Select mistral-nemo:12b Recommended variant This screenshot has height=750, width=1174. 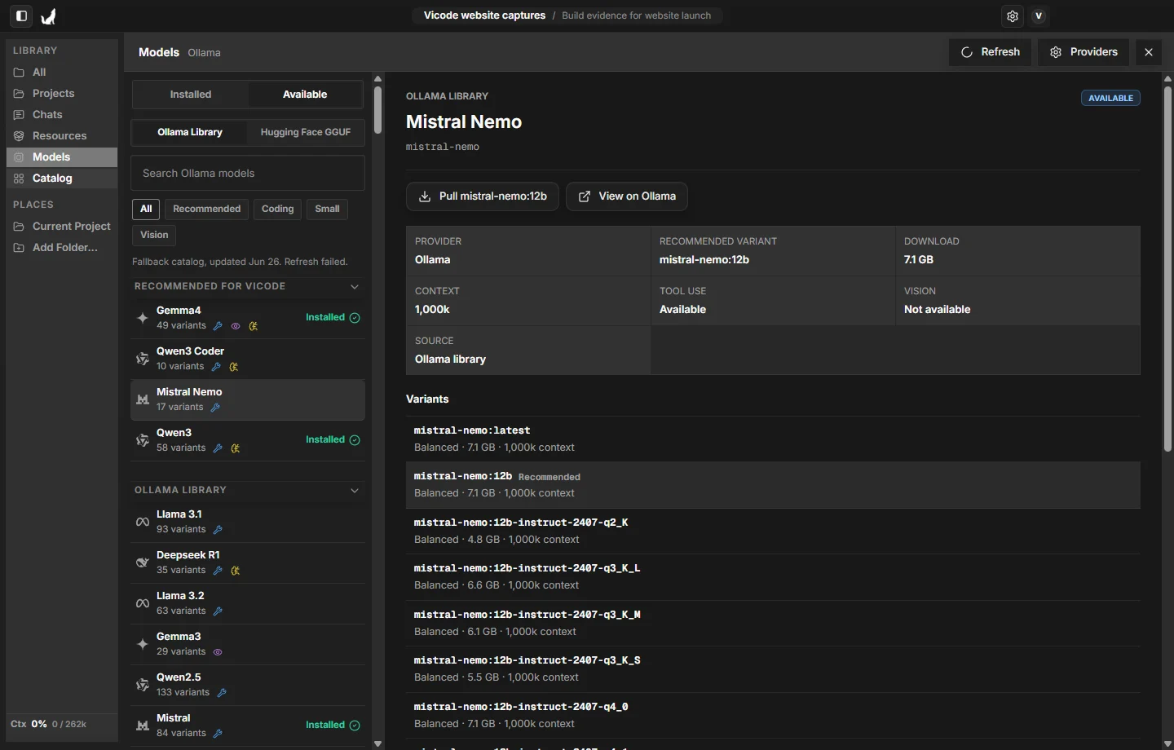coord(773,485)
